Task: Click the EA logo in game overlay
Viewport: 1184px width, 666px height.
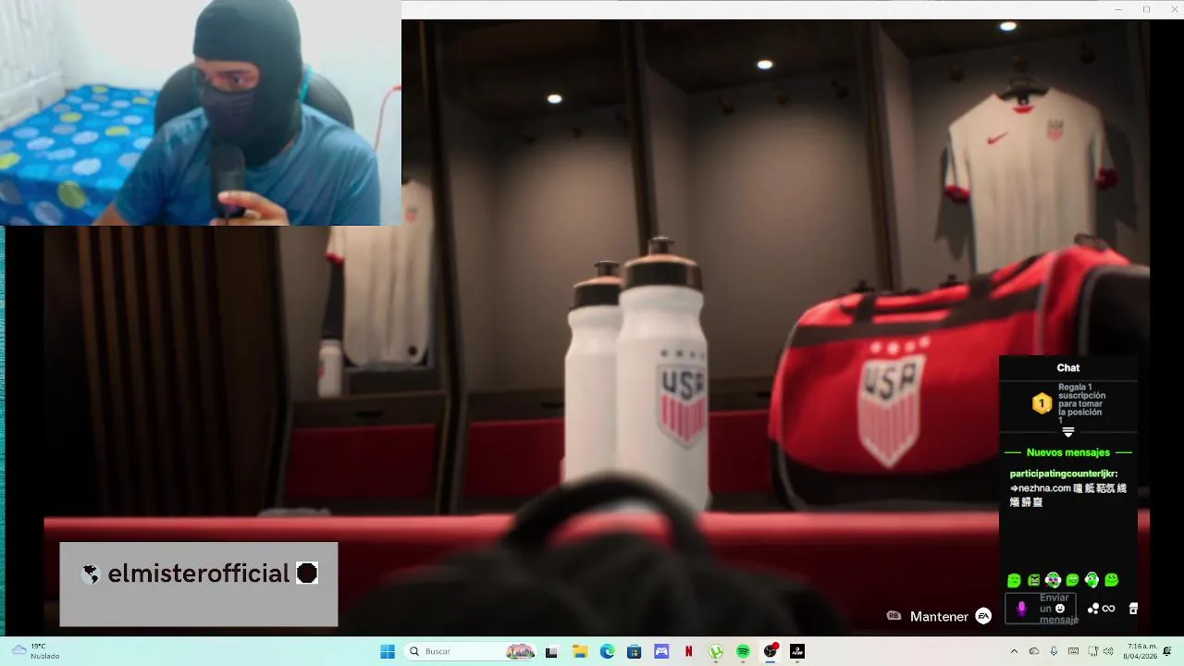Action: 983,616
